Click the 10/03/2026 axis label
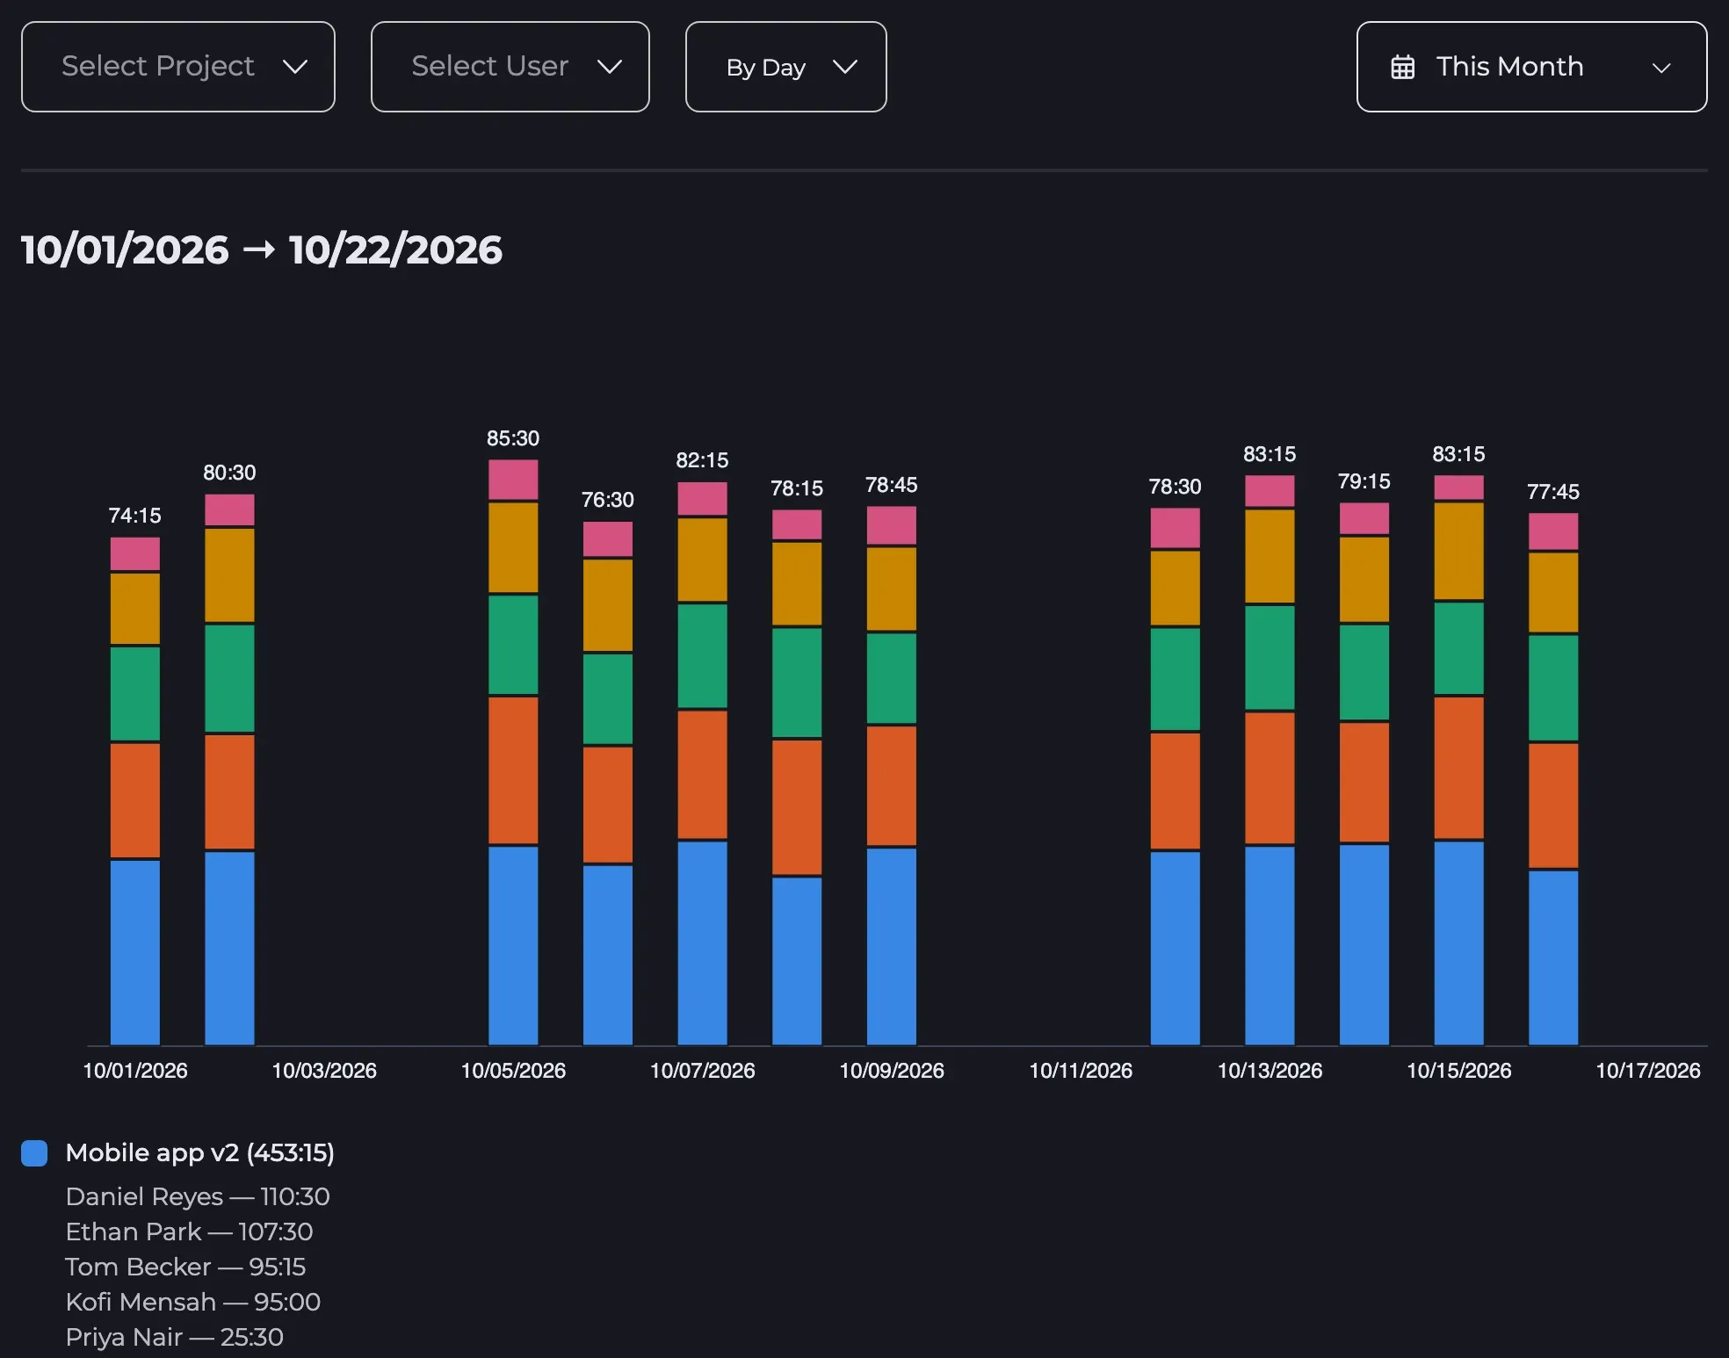Viewport: 1729px width, 1358px height. (324, 1071)
